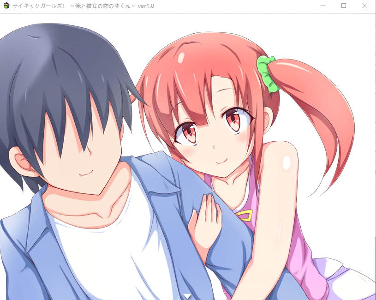376x300 pixels.
Task: Close the サイキックガールズ window
Action: pos(365,6)
